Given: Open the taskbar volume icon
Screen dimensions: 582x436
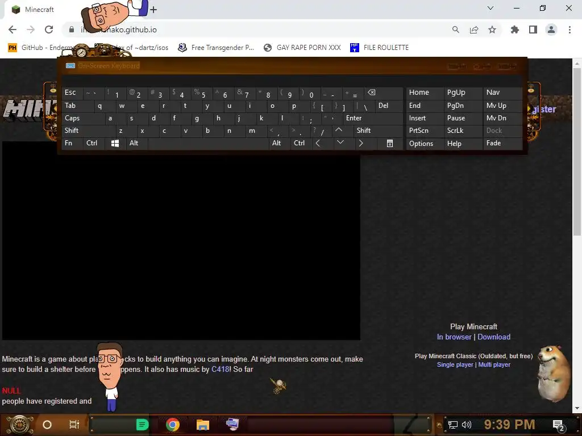Looking at the screenshot, I should click(467, 425).
